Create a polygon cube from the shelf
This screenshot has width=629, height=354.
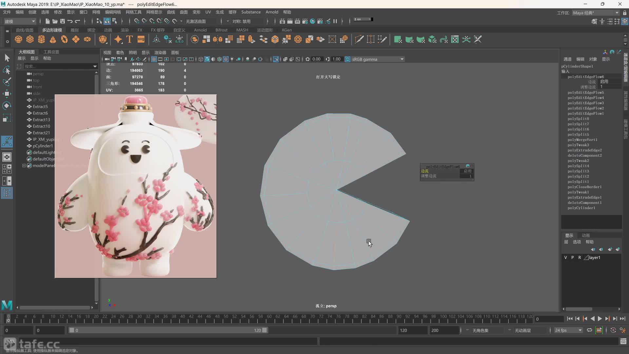coord(30,40)
